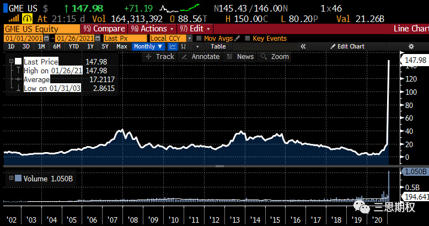The height and width of the screenshot is (226, 429).
Task: Open the Monthly periodicity dropdown
Action: point(147,47)
